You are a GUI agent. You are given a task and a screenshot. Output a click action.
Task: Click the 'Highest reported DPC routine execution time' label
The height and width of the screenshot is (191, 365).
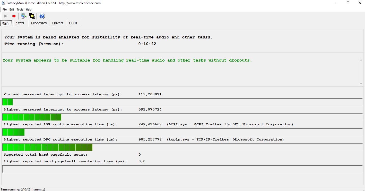pyautogui.click(x=61, y=139)
